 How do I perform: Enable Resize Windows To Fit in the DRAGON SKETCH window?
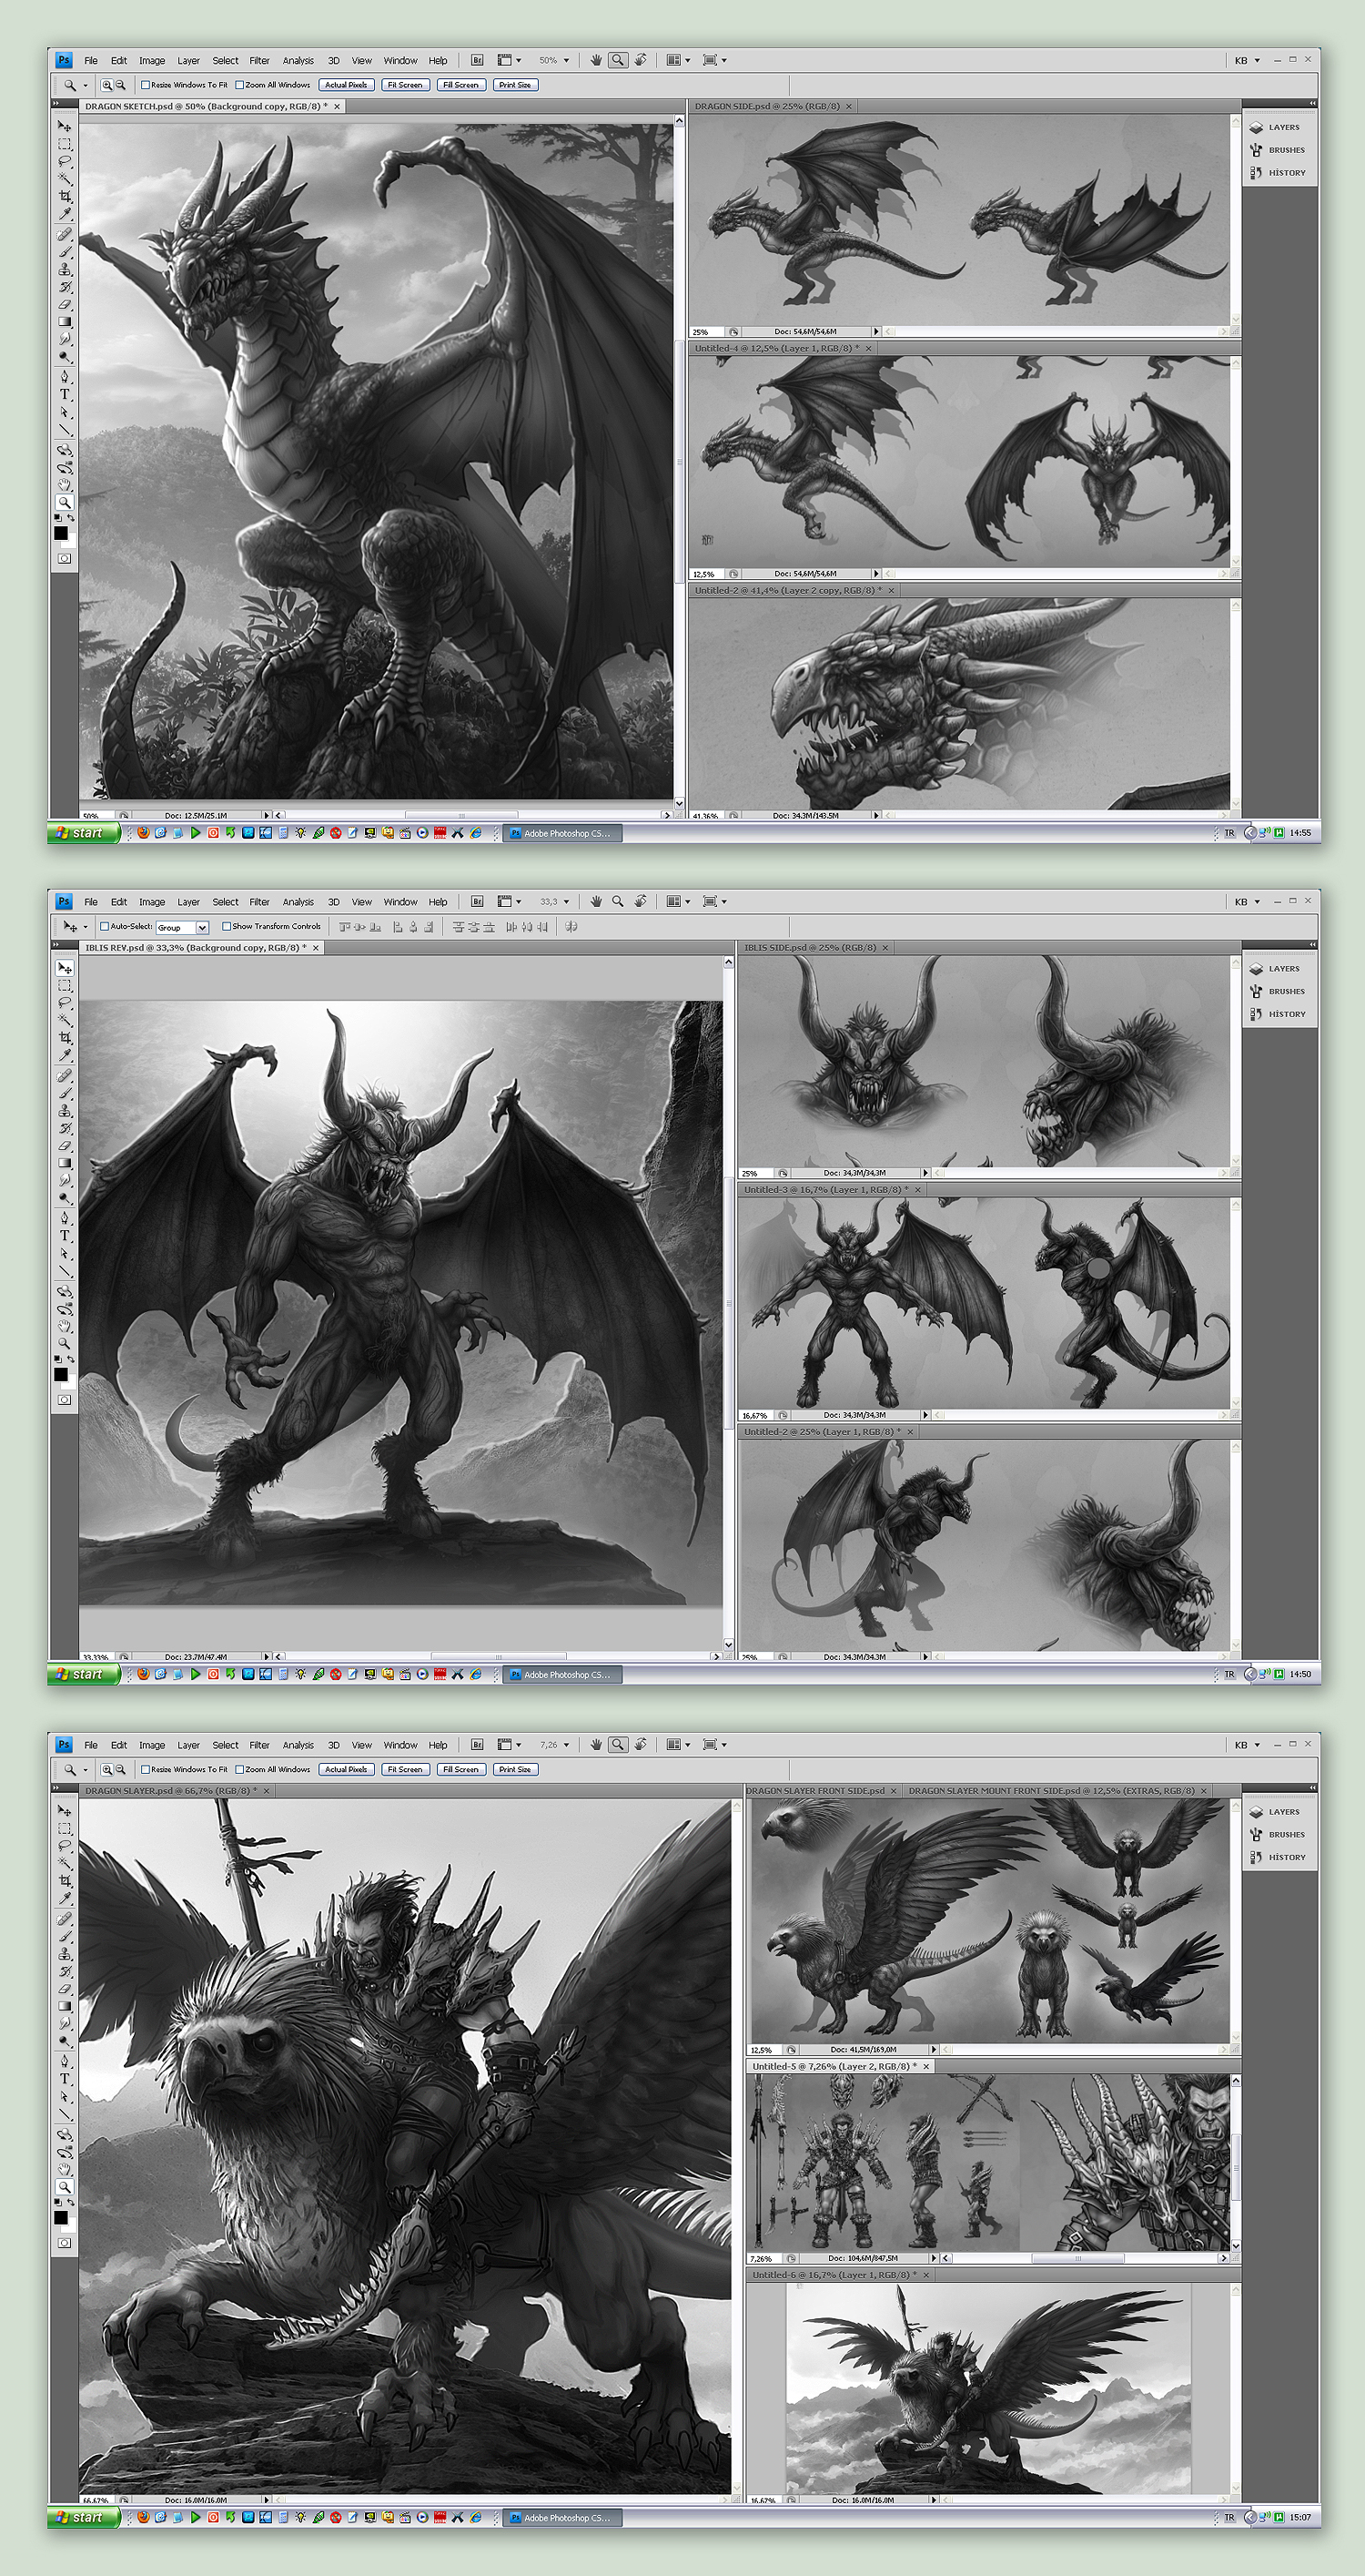[x=146, y=85]
